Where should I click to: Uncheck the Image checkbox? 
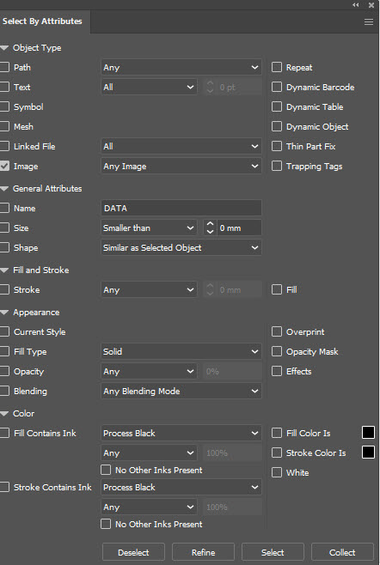click(4, 166)
